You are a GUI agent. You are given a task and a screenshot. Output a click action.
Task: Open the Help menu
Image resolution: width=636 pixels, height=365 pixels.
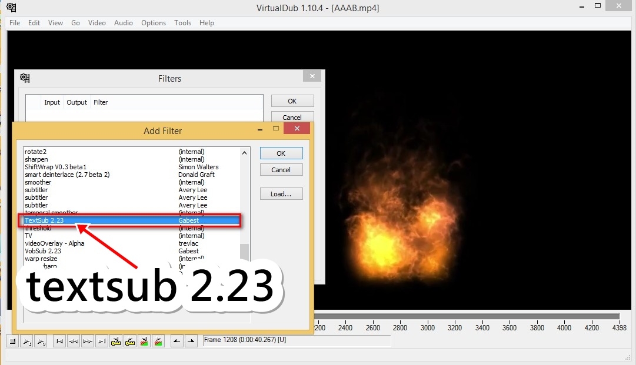tap(207, 23)
